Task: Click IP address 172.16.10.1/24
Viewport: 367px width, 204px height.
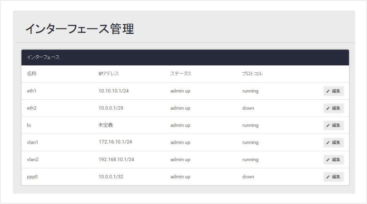Action: click(115, 142)
